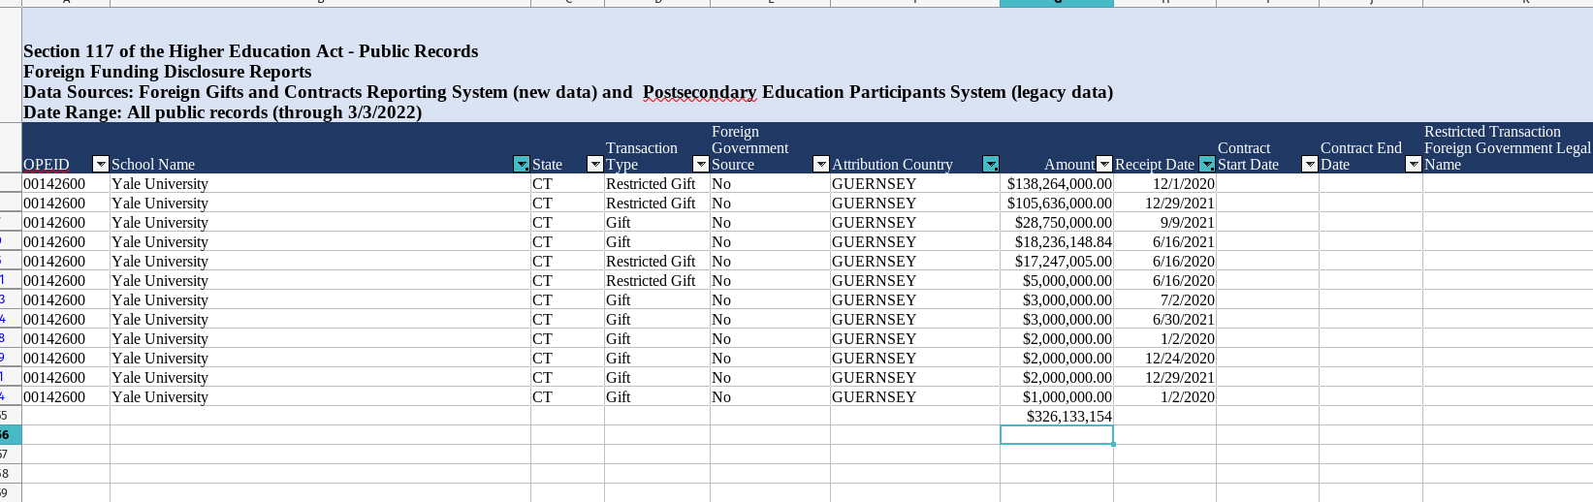This screenshot has width=1593, height=502.
Task: Select OPEID cell in the $28,750,000.00 row
Action: [66, 222]
